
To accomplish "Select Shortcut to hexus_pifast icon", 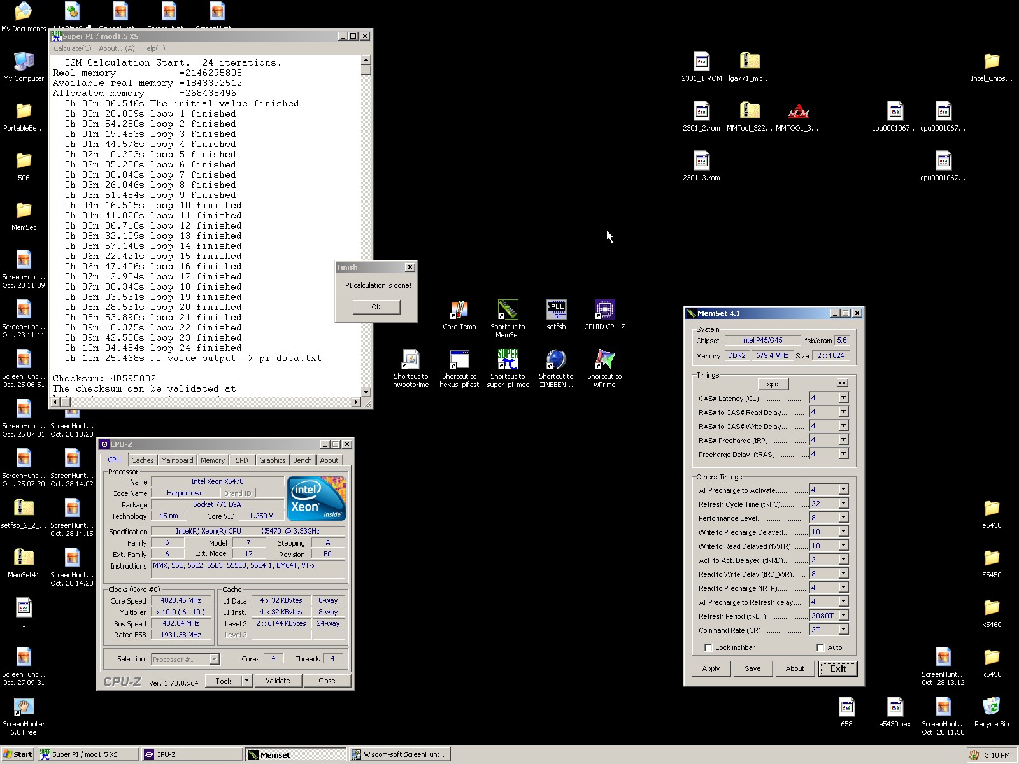I will pyautogui.click(x=459, y=369).
